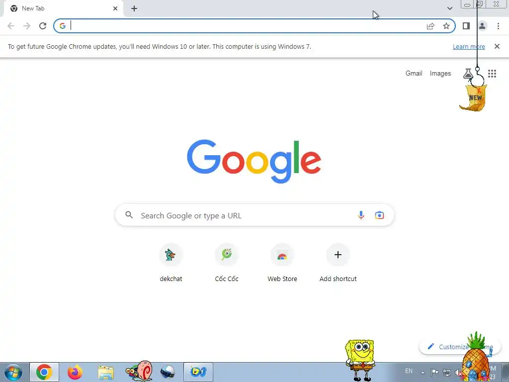The height and width of the screenshot is (382, 509).
Task: Start voice search with the microphone icon
Action: (361, 215)
